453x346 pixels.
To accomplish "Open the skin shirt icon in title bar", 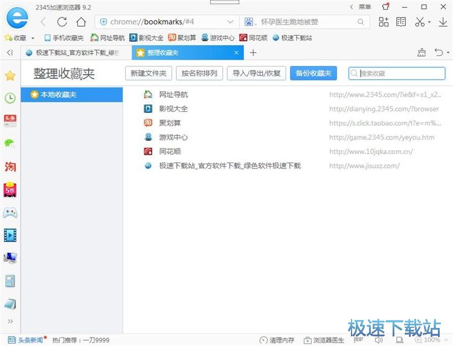I will tap(385, 7).
